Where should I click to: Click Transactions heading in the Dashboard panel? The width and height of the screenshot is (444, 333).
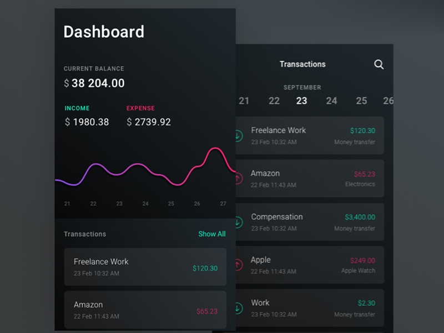coord(85,234)
